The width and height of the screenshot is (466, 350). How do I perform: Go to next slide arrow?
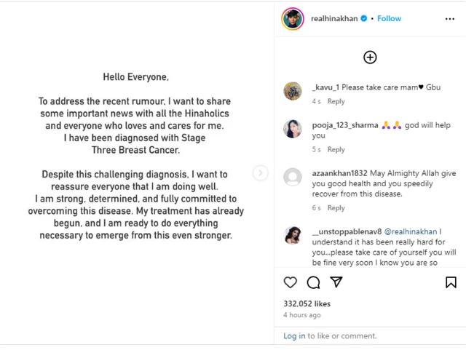(x=260, y=173)
